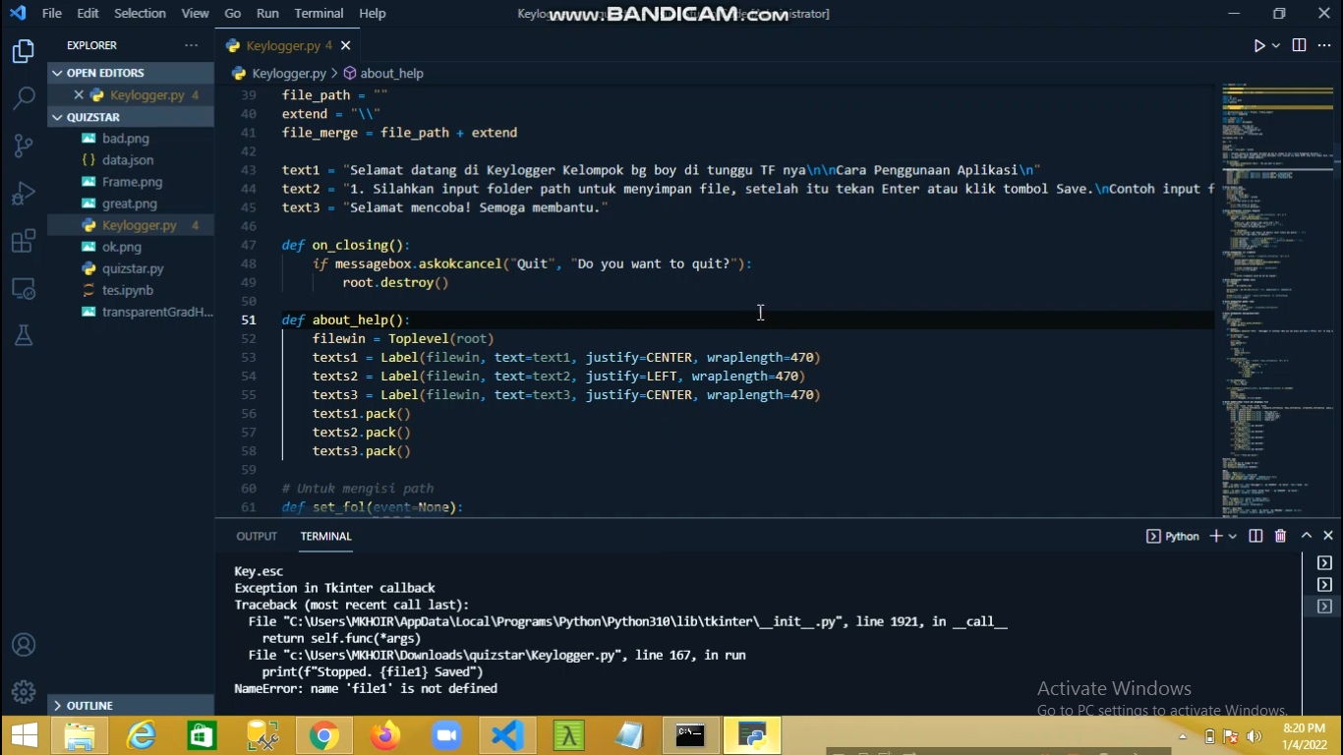The width and height of the screenshot is (1343, 755).
Task: Split the editor to the right
Action: 1299,45
